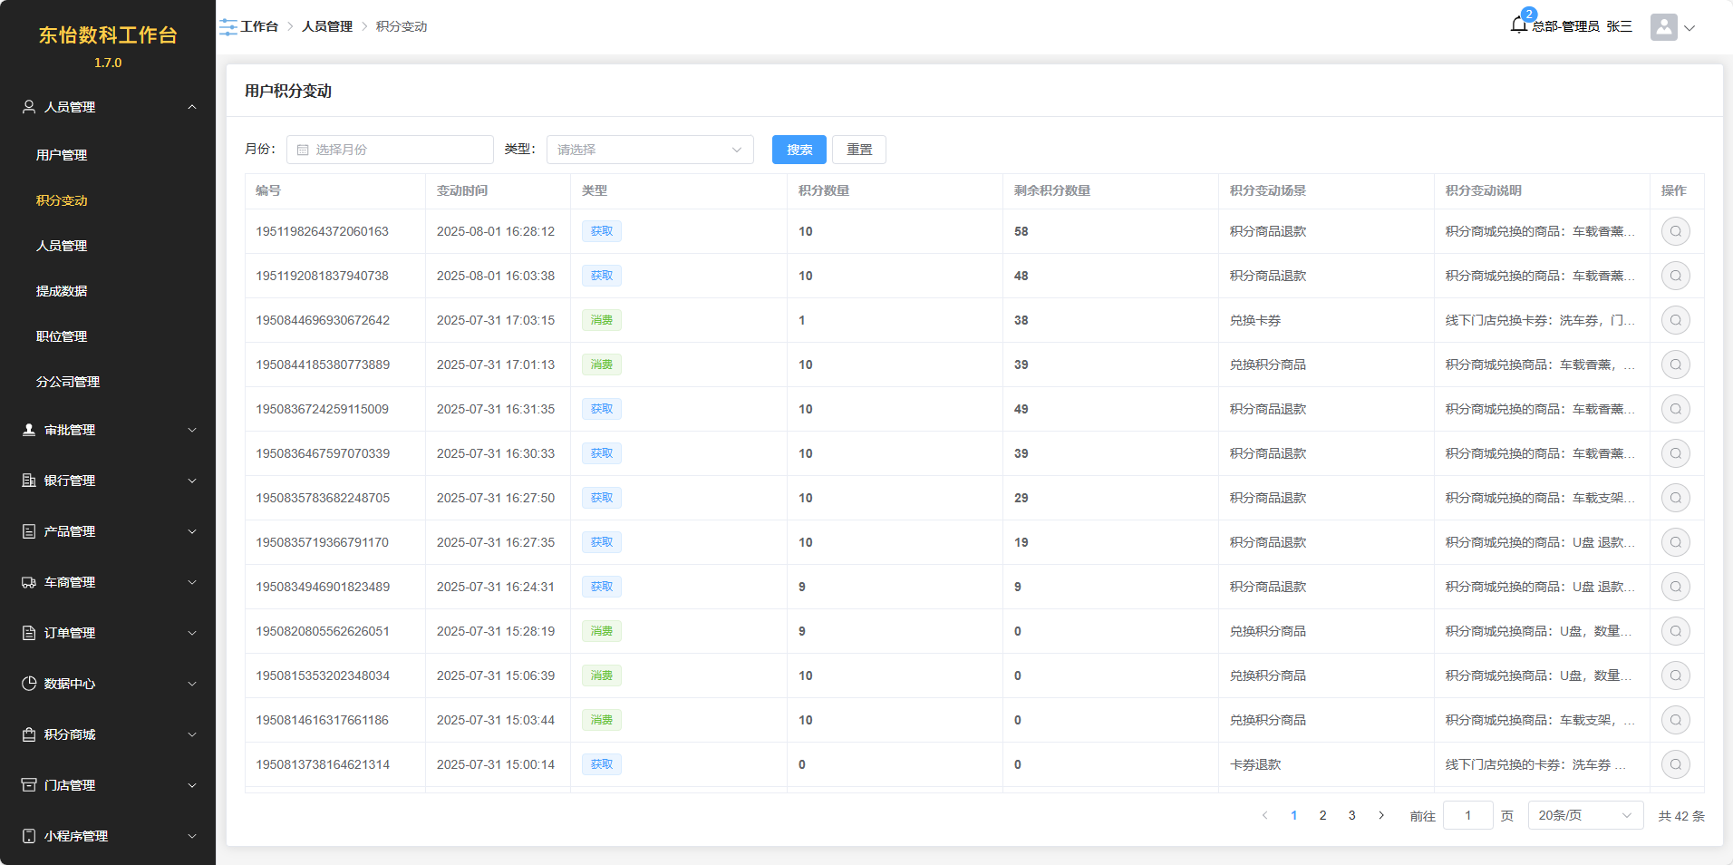Screen dimensions: 1733x865
Task: Click the go-to page number input
Action: pos(1467,815)
